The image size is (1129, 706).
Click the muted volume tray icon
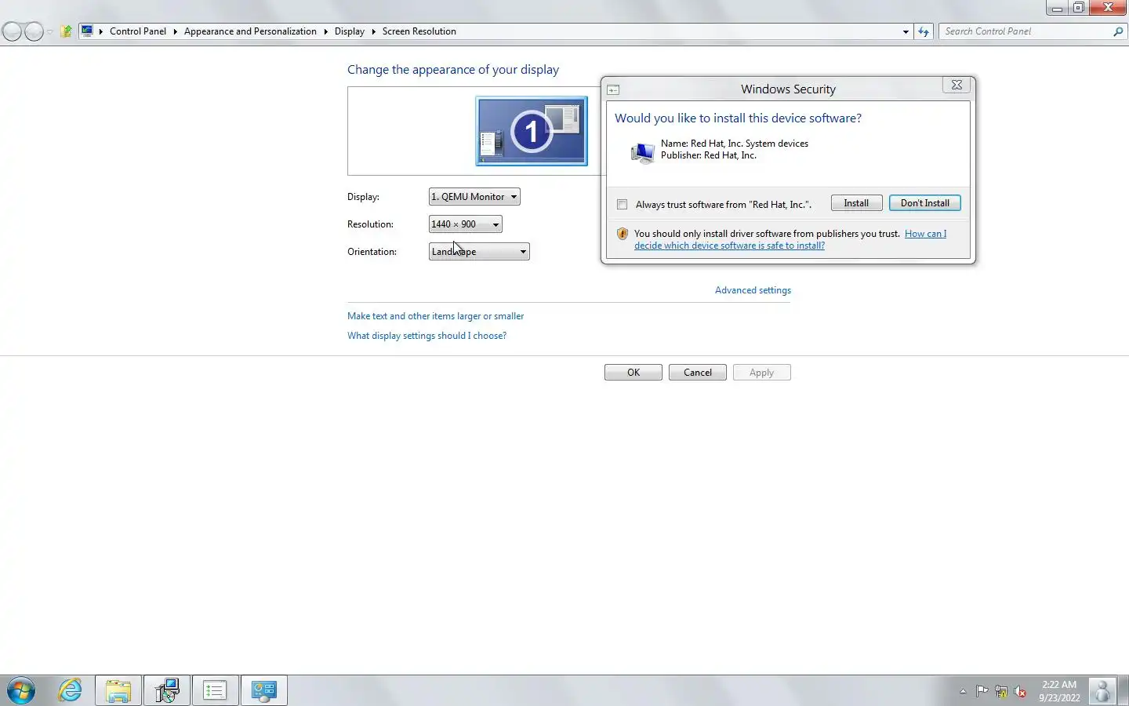(1020, 691)
